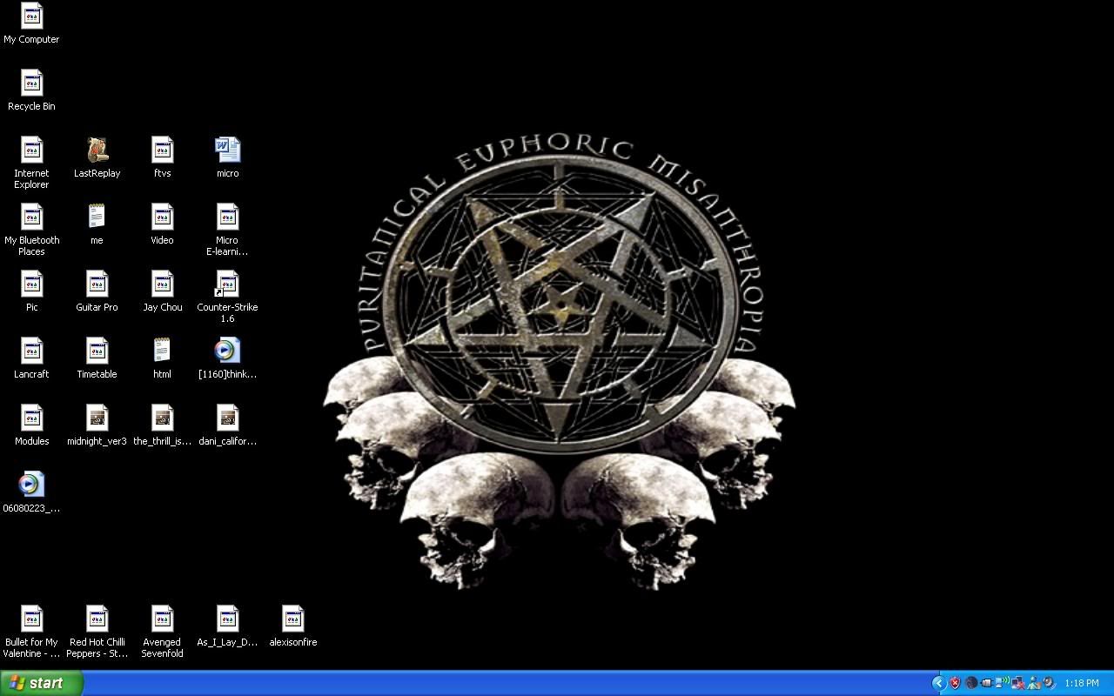Select the micro Word document

pos(227,151)
